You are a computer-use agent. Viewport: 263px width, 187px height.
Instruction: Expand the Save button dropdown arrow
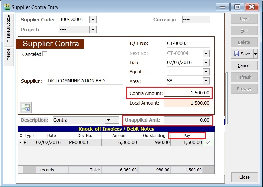coord(256,54)
